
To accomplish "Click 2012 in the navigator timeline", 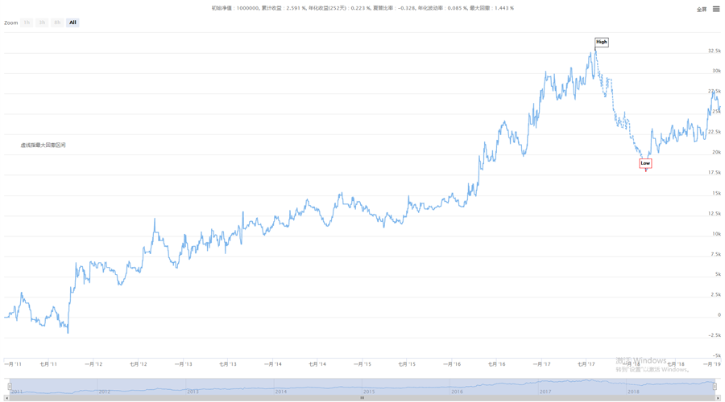I will tap(104, 392).
